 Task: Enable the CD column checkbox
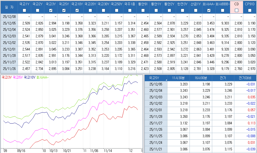[x=236, y=11]
